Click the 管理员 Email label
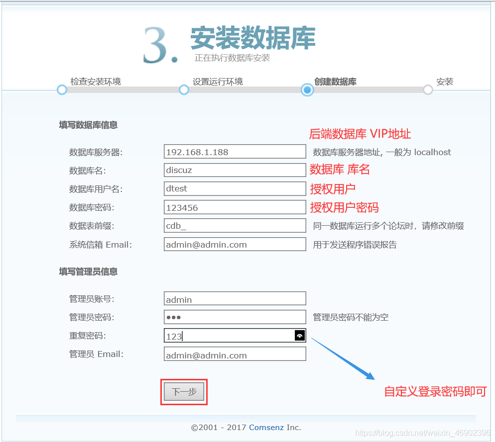495x442 pixels. tap(96, 354)
